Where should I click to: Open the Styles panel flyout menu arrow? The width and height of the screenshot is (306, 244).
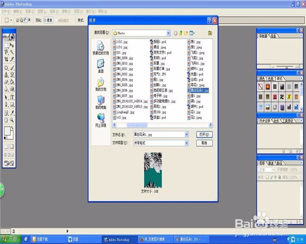tap(301, 78)
